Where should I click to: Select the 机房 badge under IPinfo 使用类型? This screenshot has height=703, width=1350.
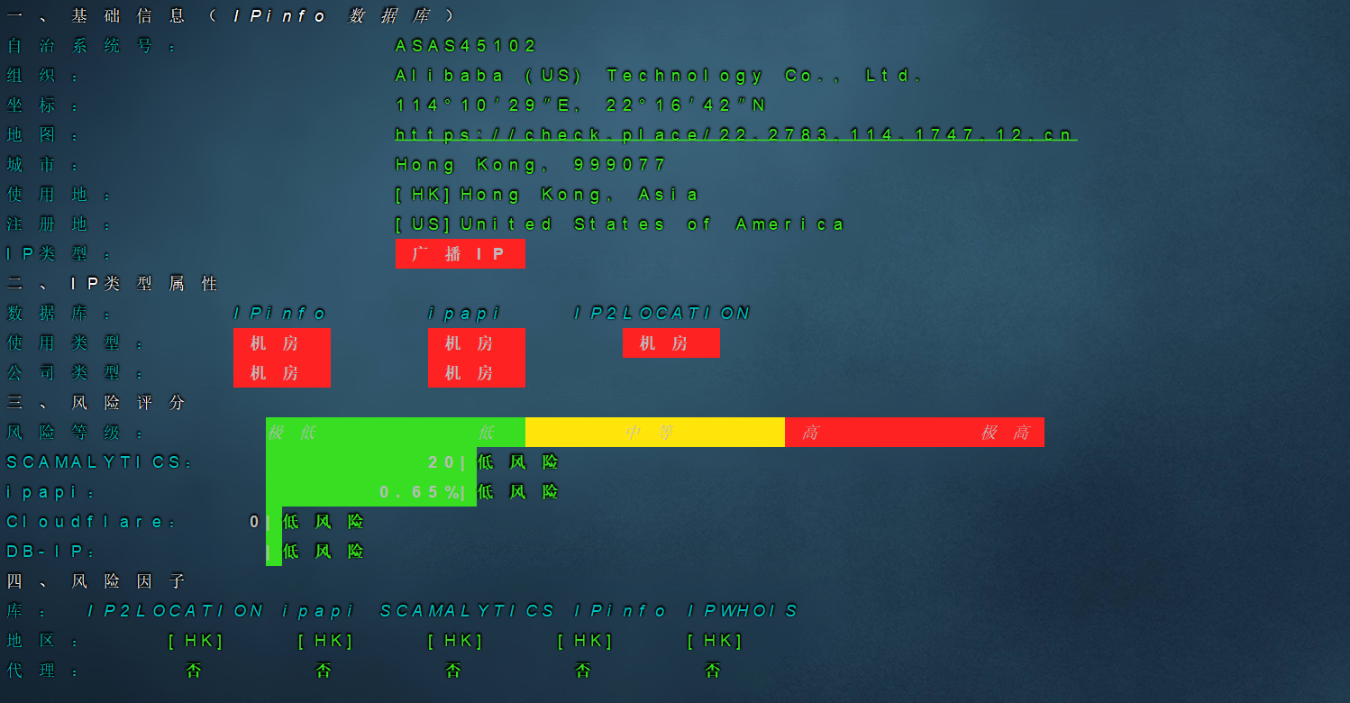coord(281,343)
